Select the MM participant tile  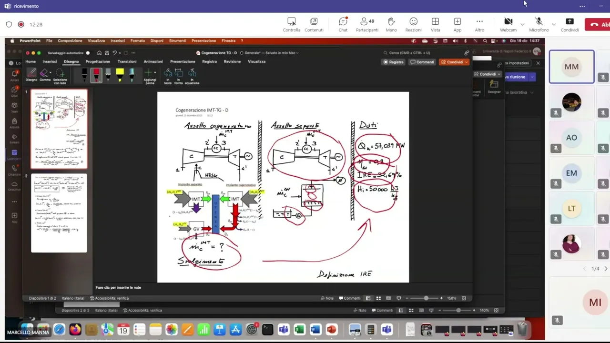[x=571, y=67]
